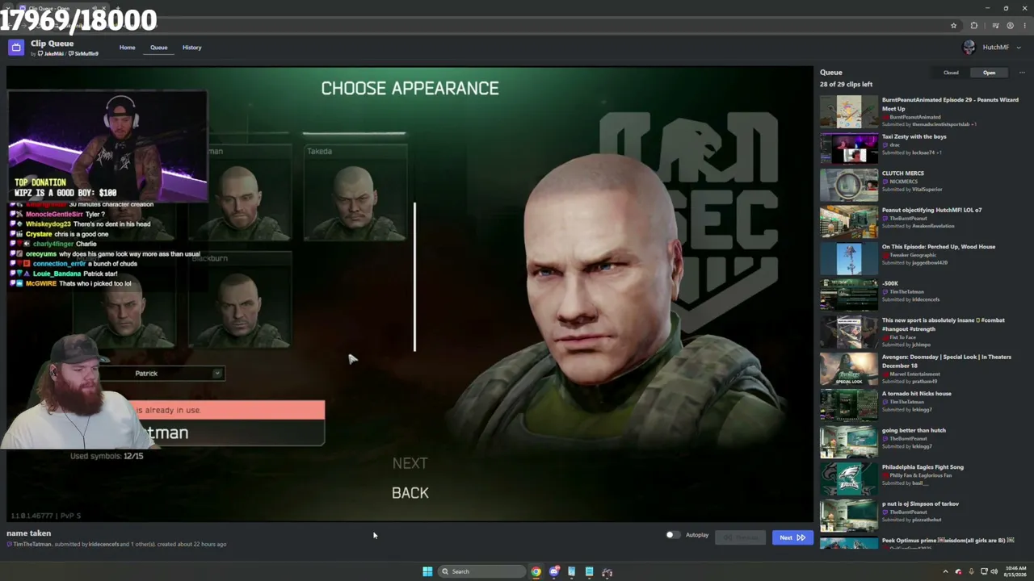Open the browser extensions puzzle icon

973,26
